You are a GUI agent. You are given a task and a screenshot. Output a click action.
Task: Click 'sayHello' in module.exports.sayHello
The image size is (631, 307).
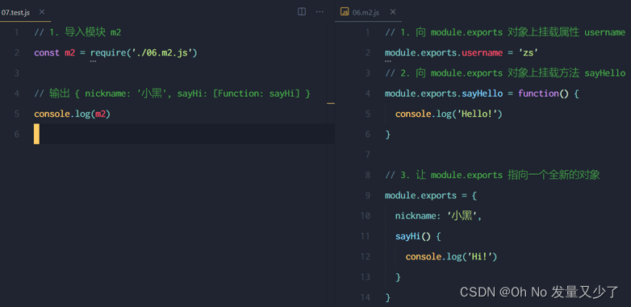pyautogui.click(x=482, y=93)
